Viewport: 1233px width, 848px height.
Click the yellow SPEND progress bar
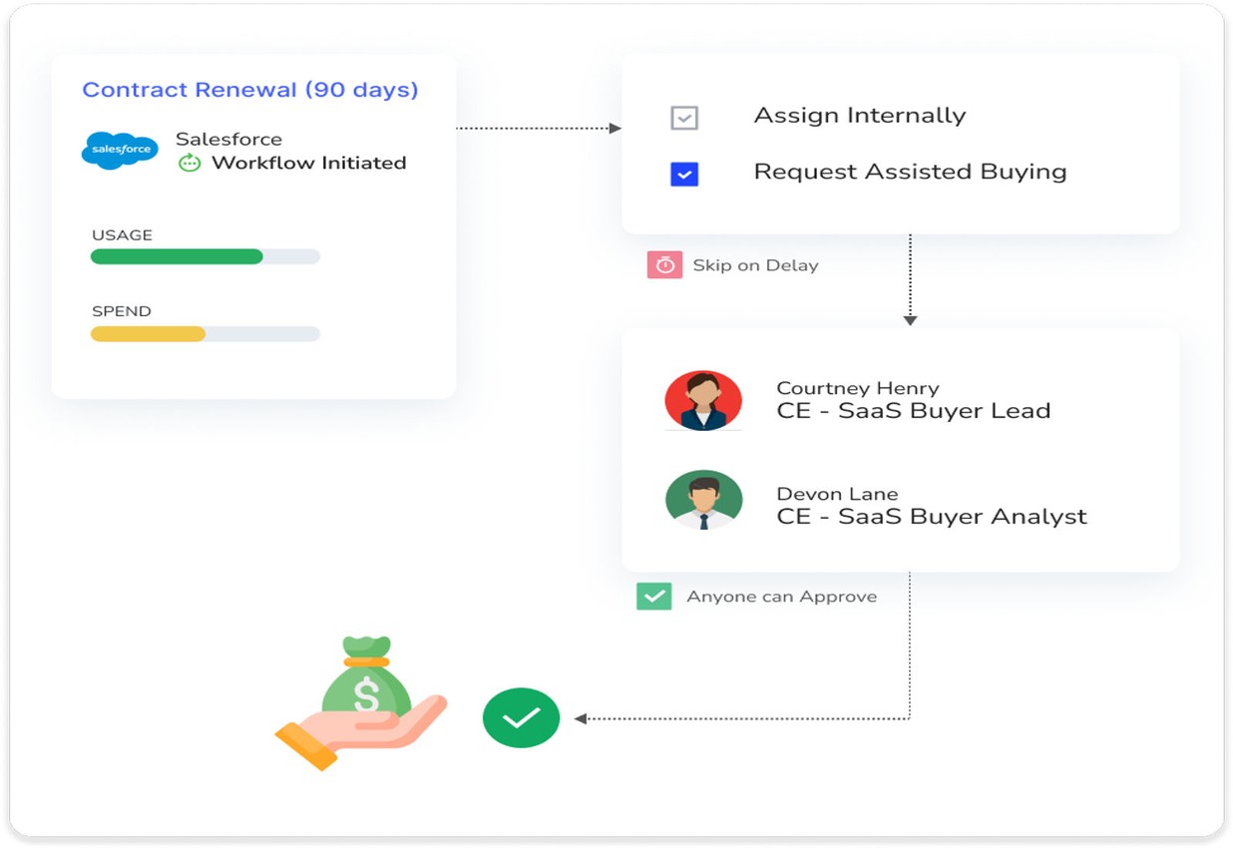click(x=149, y=334)
